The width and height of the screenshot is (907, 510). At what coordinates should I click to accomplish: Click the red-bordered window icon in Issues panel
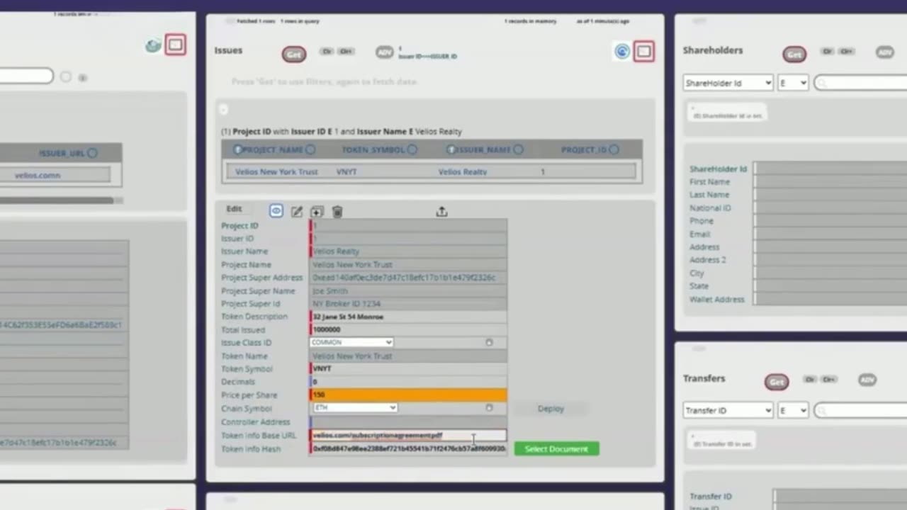[643, 51]
